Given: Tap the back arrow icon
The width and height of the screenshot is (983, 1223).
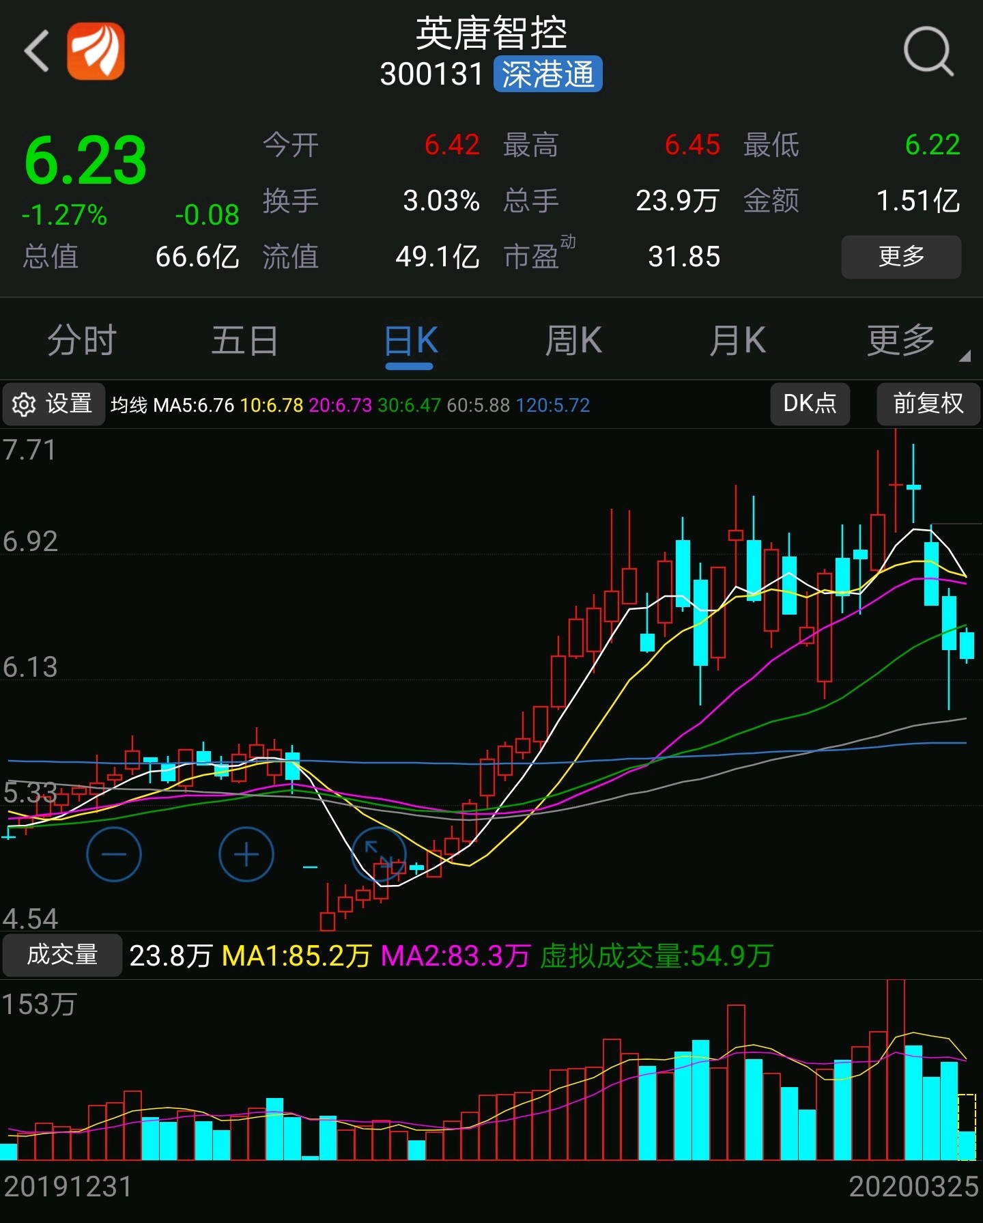Looking at the screenshot, I should click(x=37, y=51).
